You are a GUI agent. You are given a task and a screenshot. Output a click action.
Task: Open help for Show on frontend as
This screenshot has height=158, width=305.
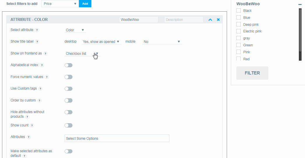(45, 54)
